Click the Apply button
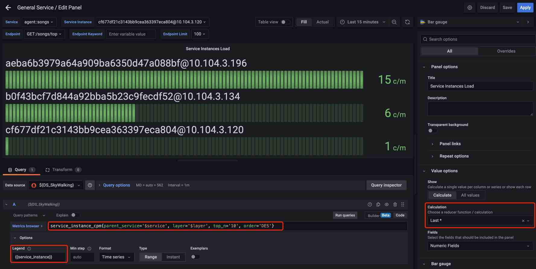Screen dimensions: 536x269 pyautogui.click(x=525, y=8)
